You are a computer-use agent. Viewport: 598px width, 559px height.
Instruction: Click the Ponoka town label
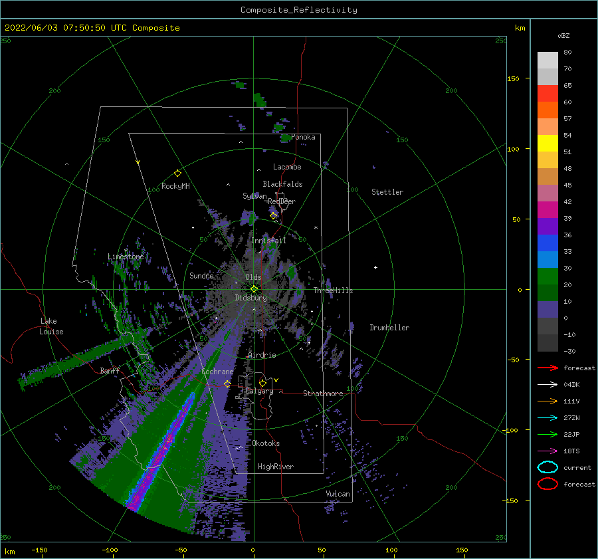[303, 137]
